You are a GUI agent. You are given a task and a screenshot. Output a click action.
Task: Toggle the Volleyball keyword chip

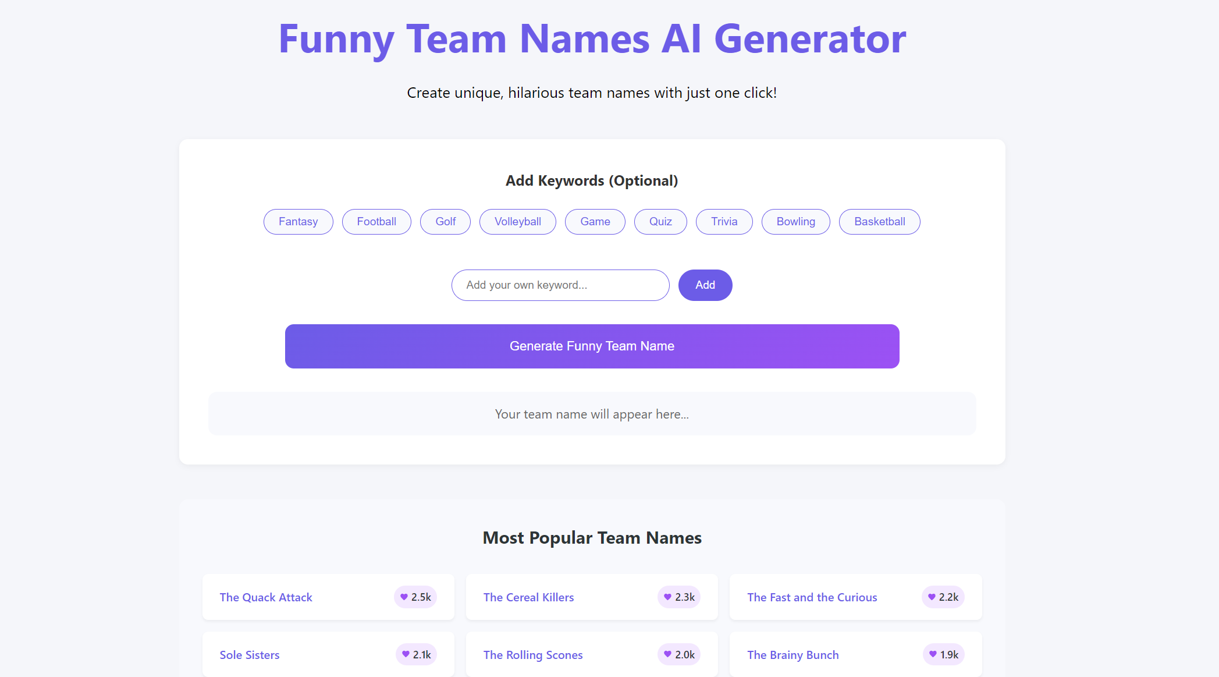[517, 222]
